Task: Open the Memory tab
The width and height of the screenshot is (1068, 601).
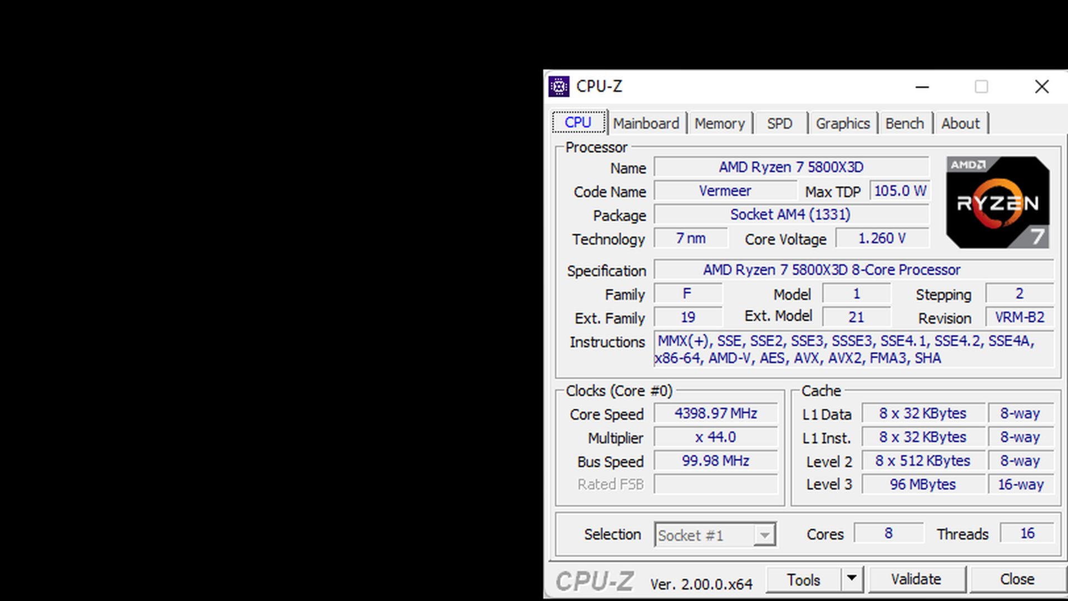Action: (720, 123)
